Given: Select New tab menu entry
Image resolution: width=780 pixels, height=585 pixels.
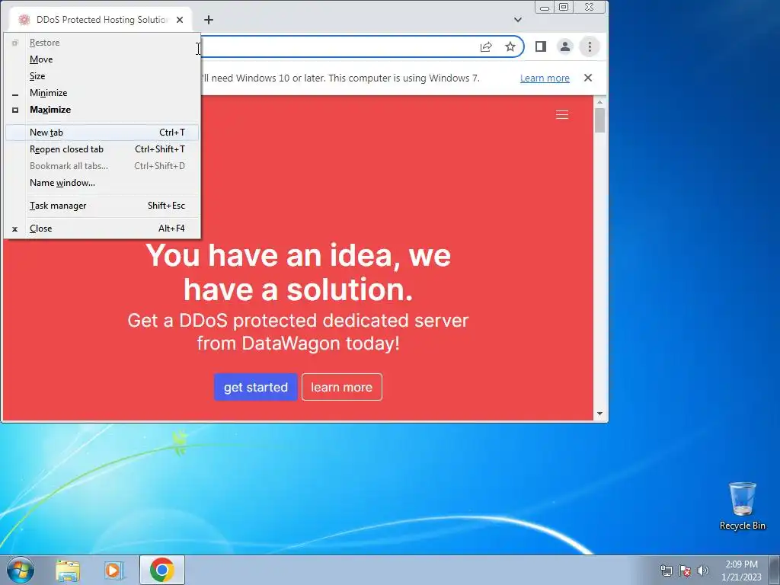Looking at the screenshot, I should coord(103,133).
